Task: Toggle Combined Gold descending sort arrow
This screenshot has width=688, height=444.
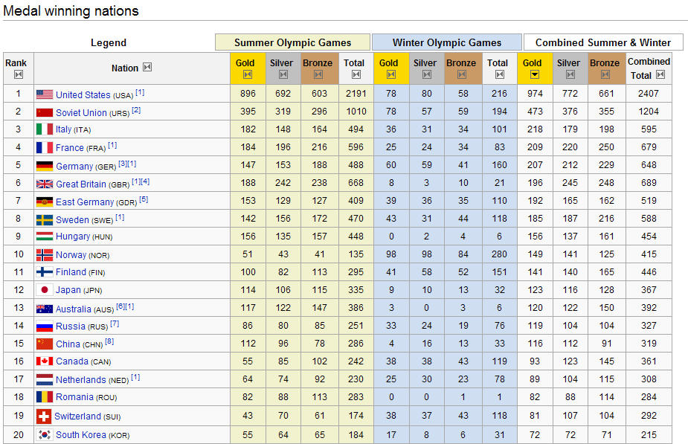Action: tap(535, 74)
